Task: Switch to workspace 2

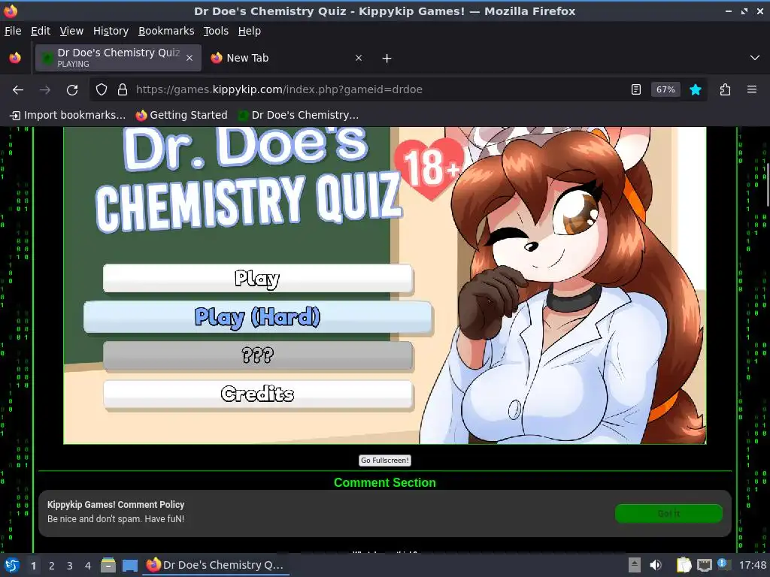Action: tap(52, 566)
